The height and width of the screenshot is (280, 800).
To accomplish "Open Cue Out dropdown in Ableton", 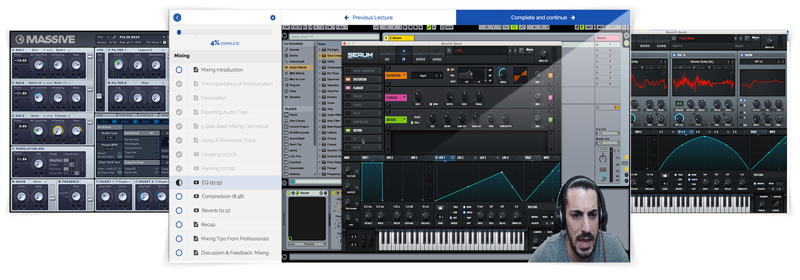I will pos(608,133).
